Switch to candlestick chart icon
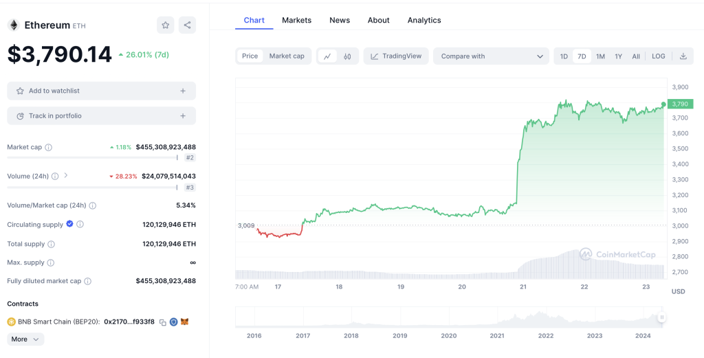The image size is (704, 358). tap(347, 56)
